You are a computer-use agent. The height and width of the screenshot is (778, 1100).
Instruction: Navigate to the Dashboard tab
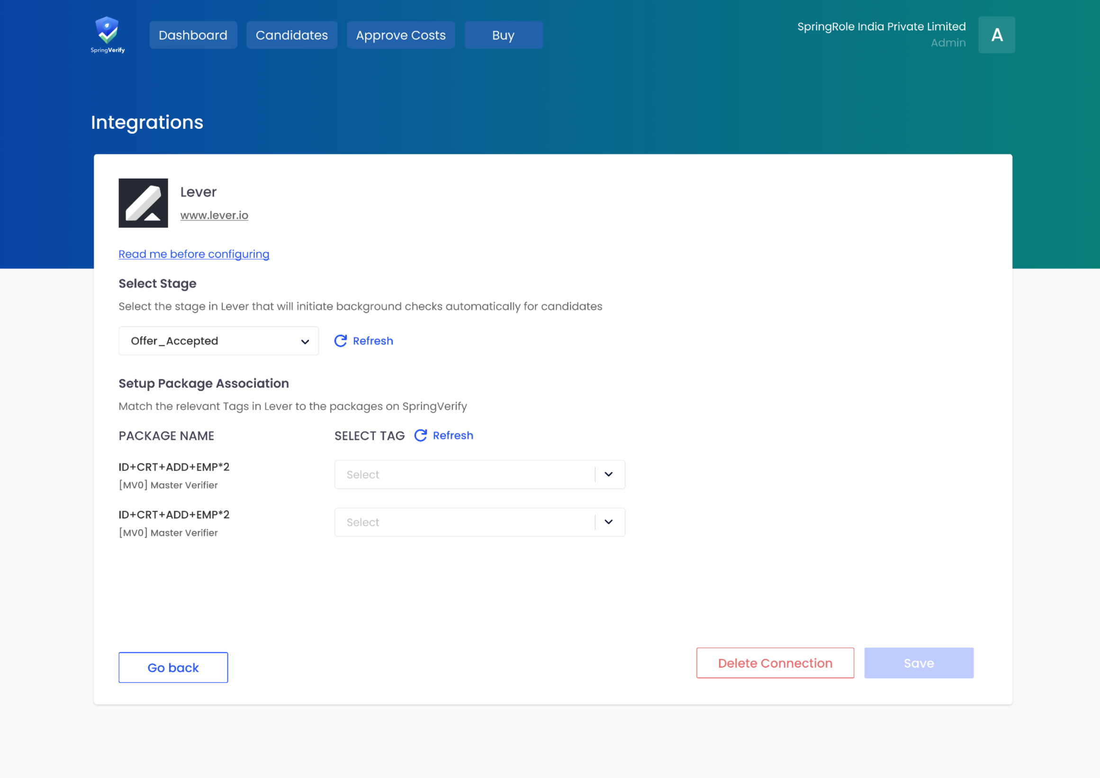coord(193,35)
